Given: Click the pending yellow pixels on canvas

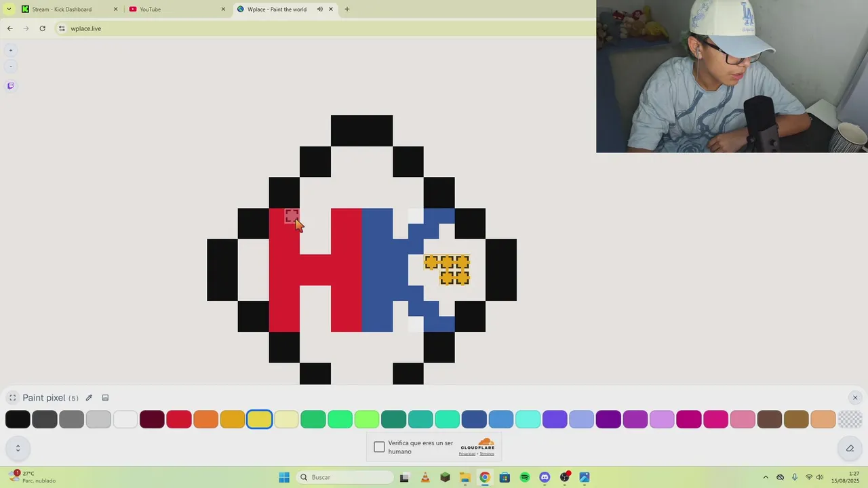Looking at the screenshot, I should (x=447, y=269).
